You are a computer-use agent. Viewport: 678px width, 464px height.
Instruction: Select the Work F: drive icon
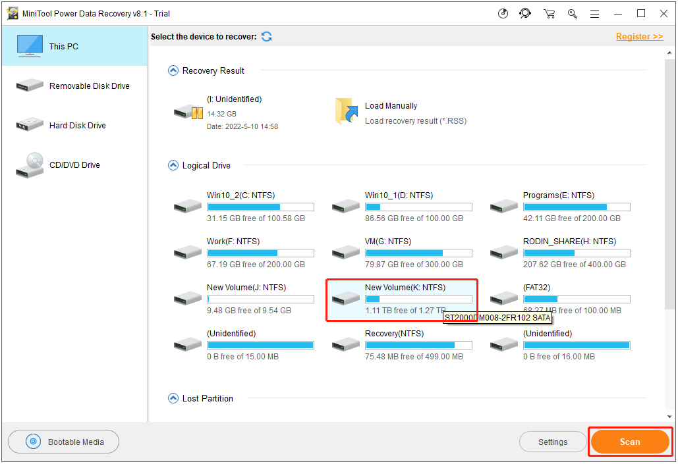[188, 252]
